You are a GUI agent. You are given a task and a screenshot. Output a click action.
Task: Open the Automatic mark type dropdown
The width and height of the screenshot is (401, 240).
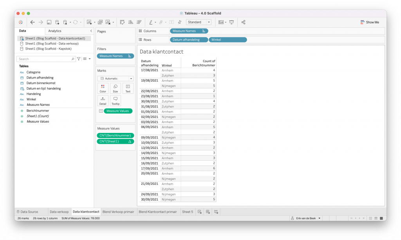pyautogui.click(x=115, y=79)
